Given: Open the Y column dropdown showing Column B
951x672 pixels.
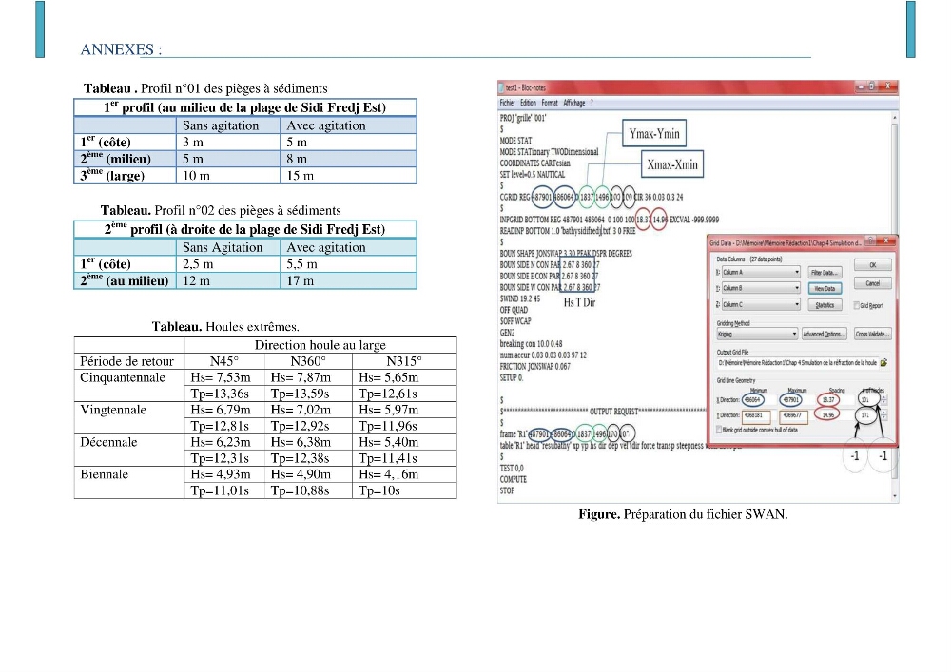Looking at the screenshot, I should (761, 288).
